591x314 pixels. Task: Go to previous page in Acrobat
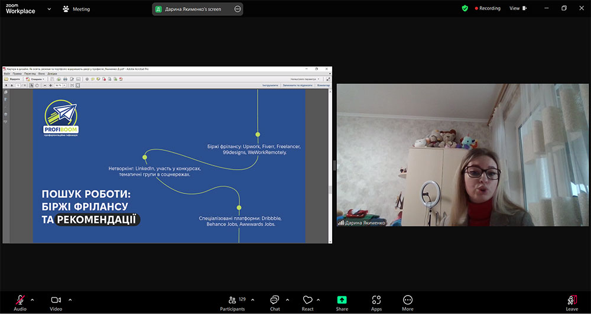pos(6,86)
